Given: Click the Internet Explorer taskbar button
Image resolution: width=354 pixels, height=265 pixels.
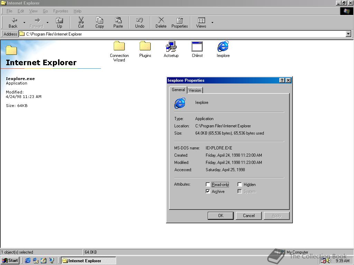Looking at the screenshot, I should pyautogui.click(x=88, y=261).
